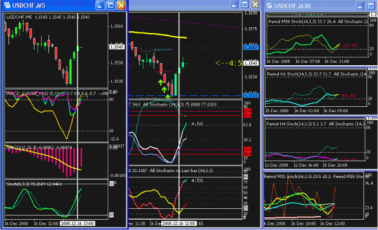Click the '2008.12.16 13:00' crosshair date tag

point(77,223)
